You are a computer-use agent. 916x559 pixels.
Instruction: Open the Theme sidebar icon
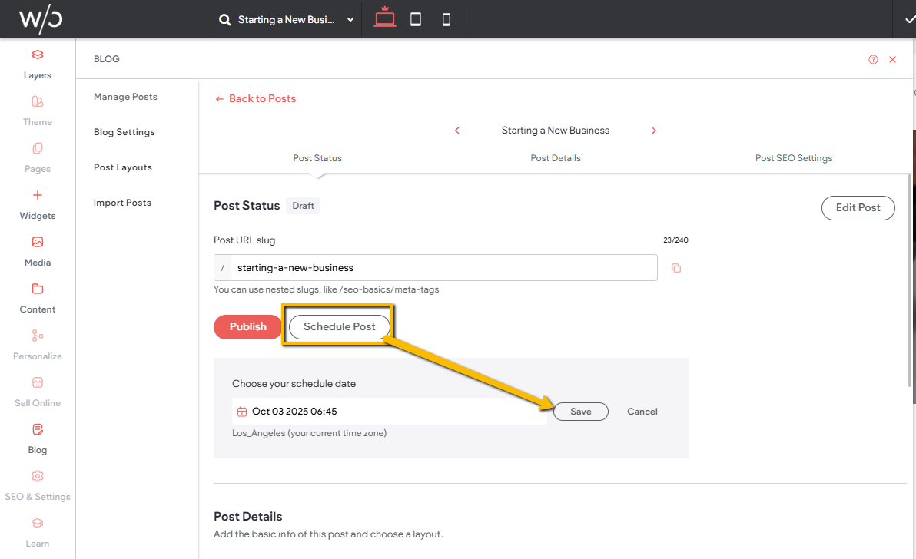pyautogui.click(x=38, y=101)
